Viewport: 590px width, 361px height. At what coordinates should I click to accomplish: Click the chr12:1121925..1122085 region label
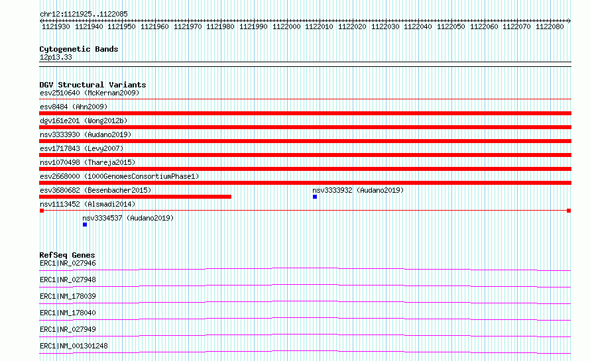[x=84, y=14]
